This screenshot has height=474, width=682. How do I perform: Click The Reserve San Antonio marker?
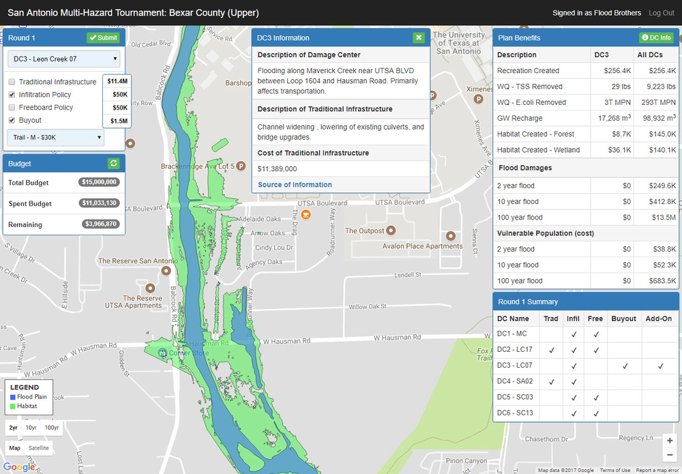(x=166, y=271)
